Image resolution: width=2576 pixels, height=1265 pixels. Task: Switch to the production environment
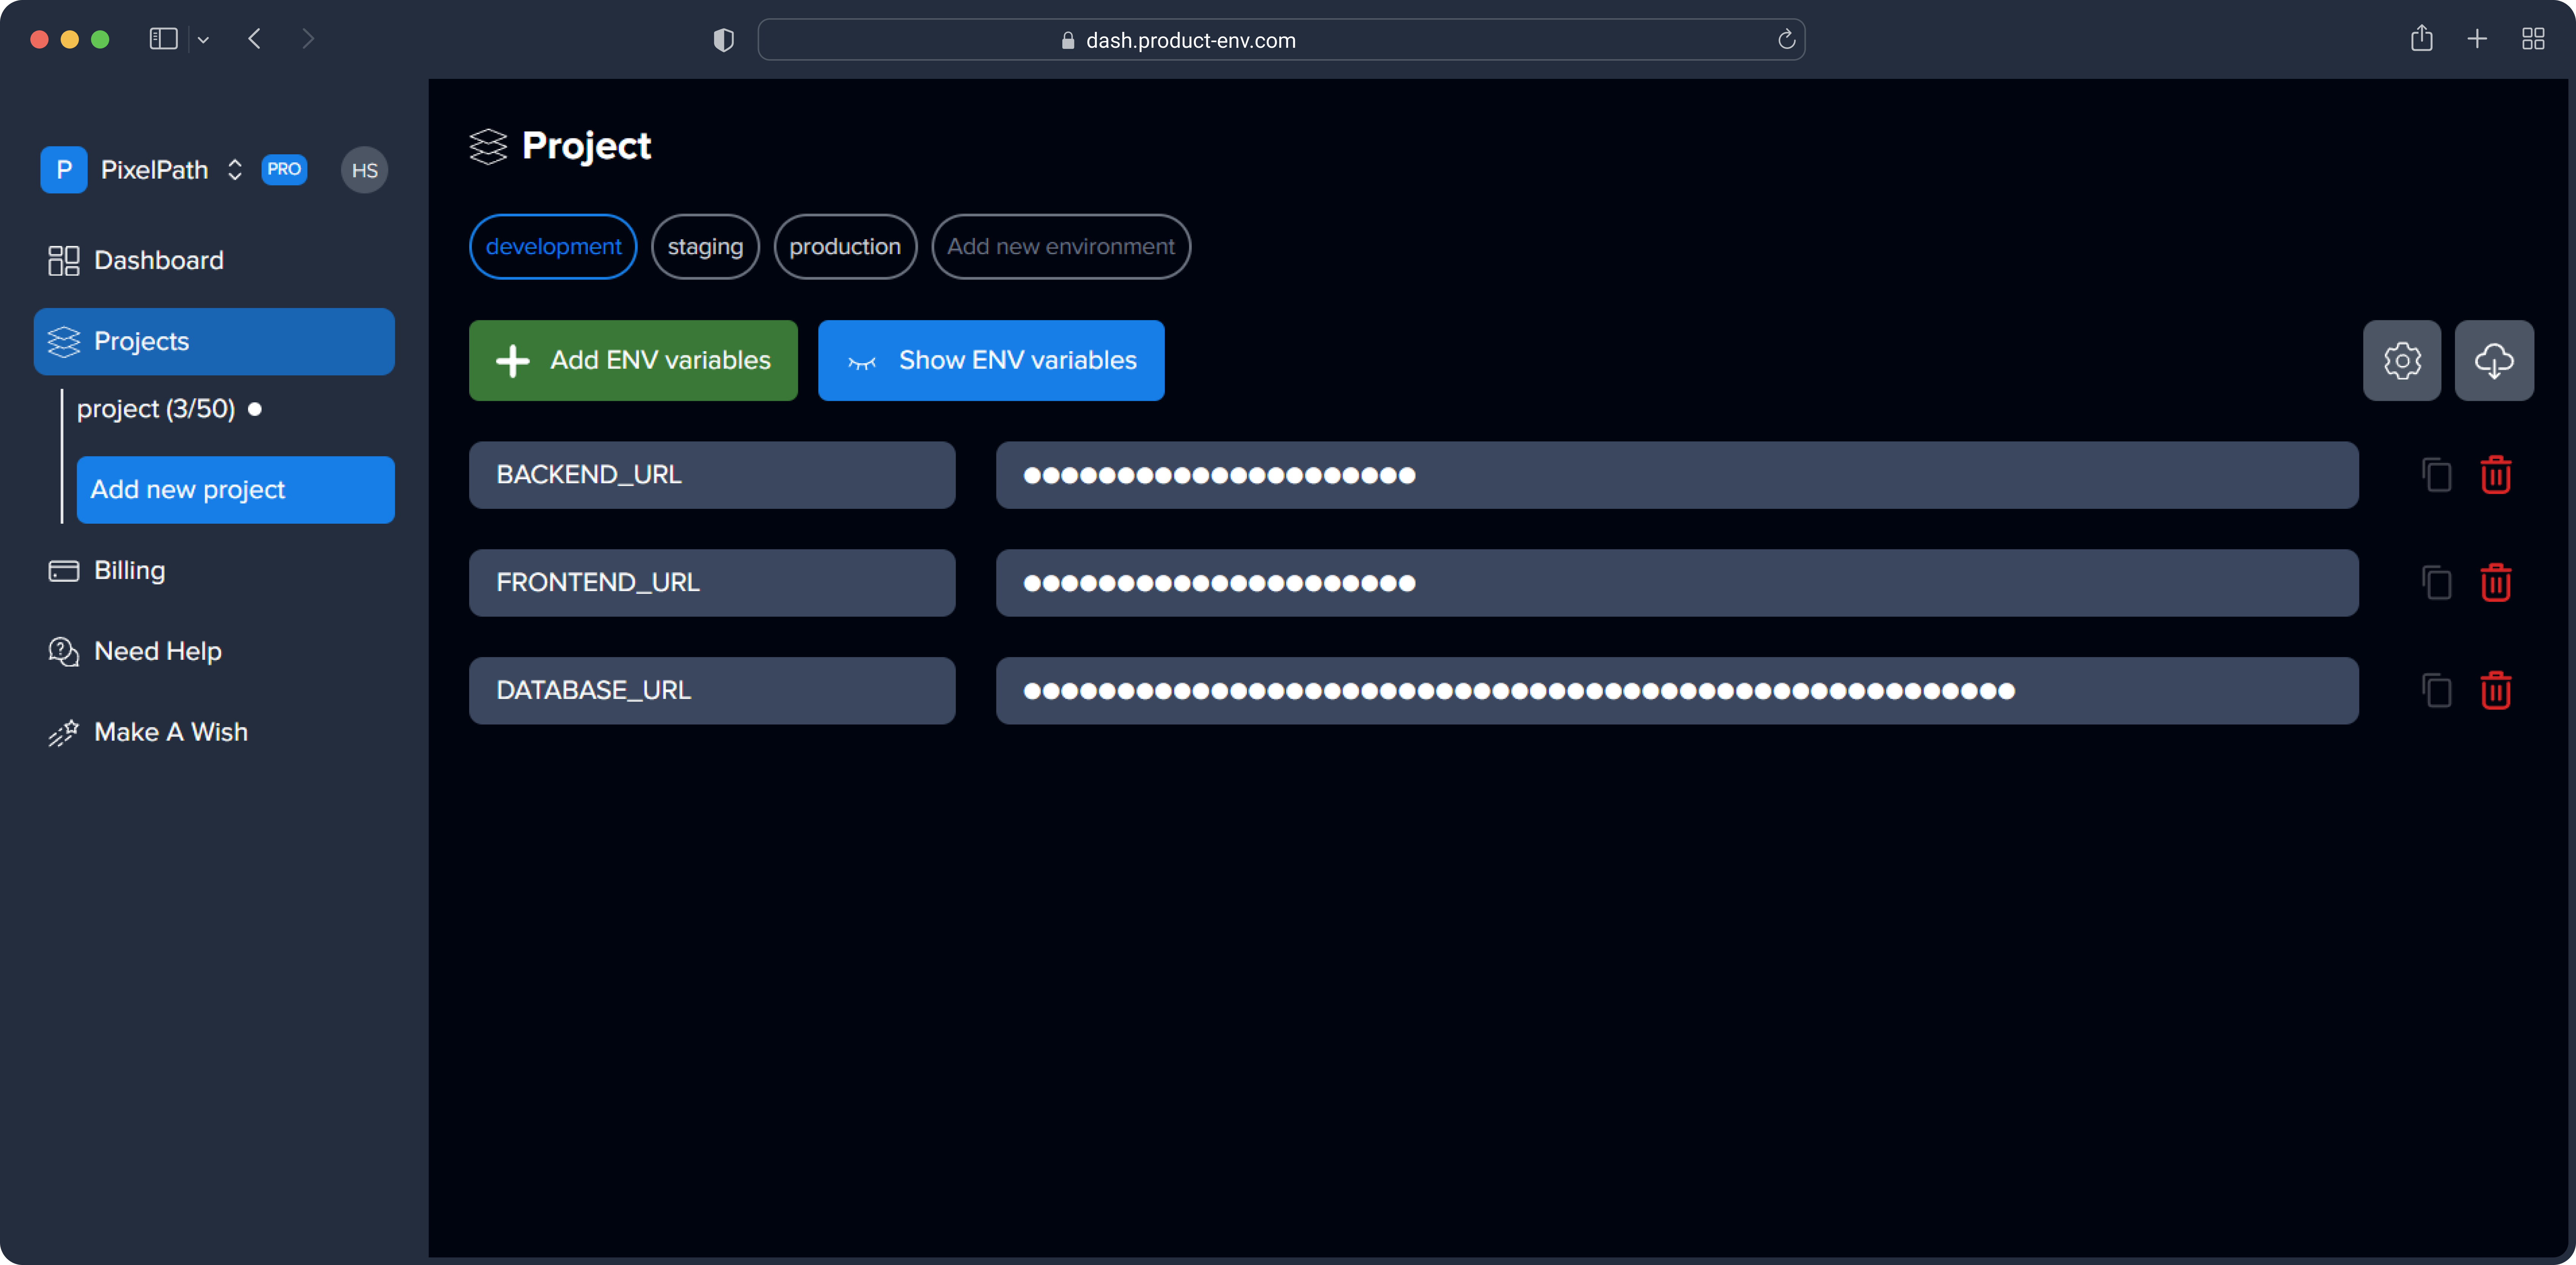click(845, 247)
